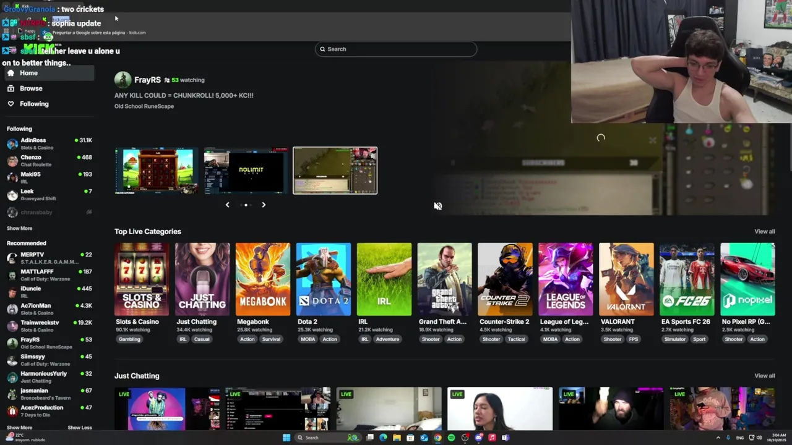
Task: Open Ac7ionMan recommended channel
Action: coord(49,309)
